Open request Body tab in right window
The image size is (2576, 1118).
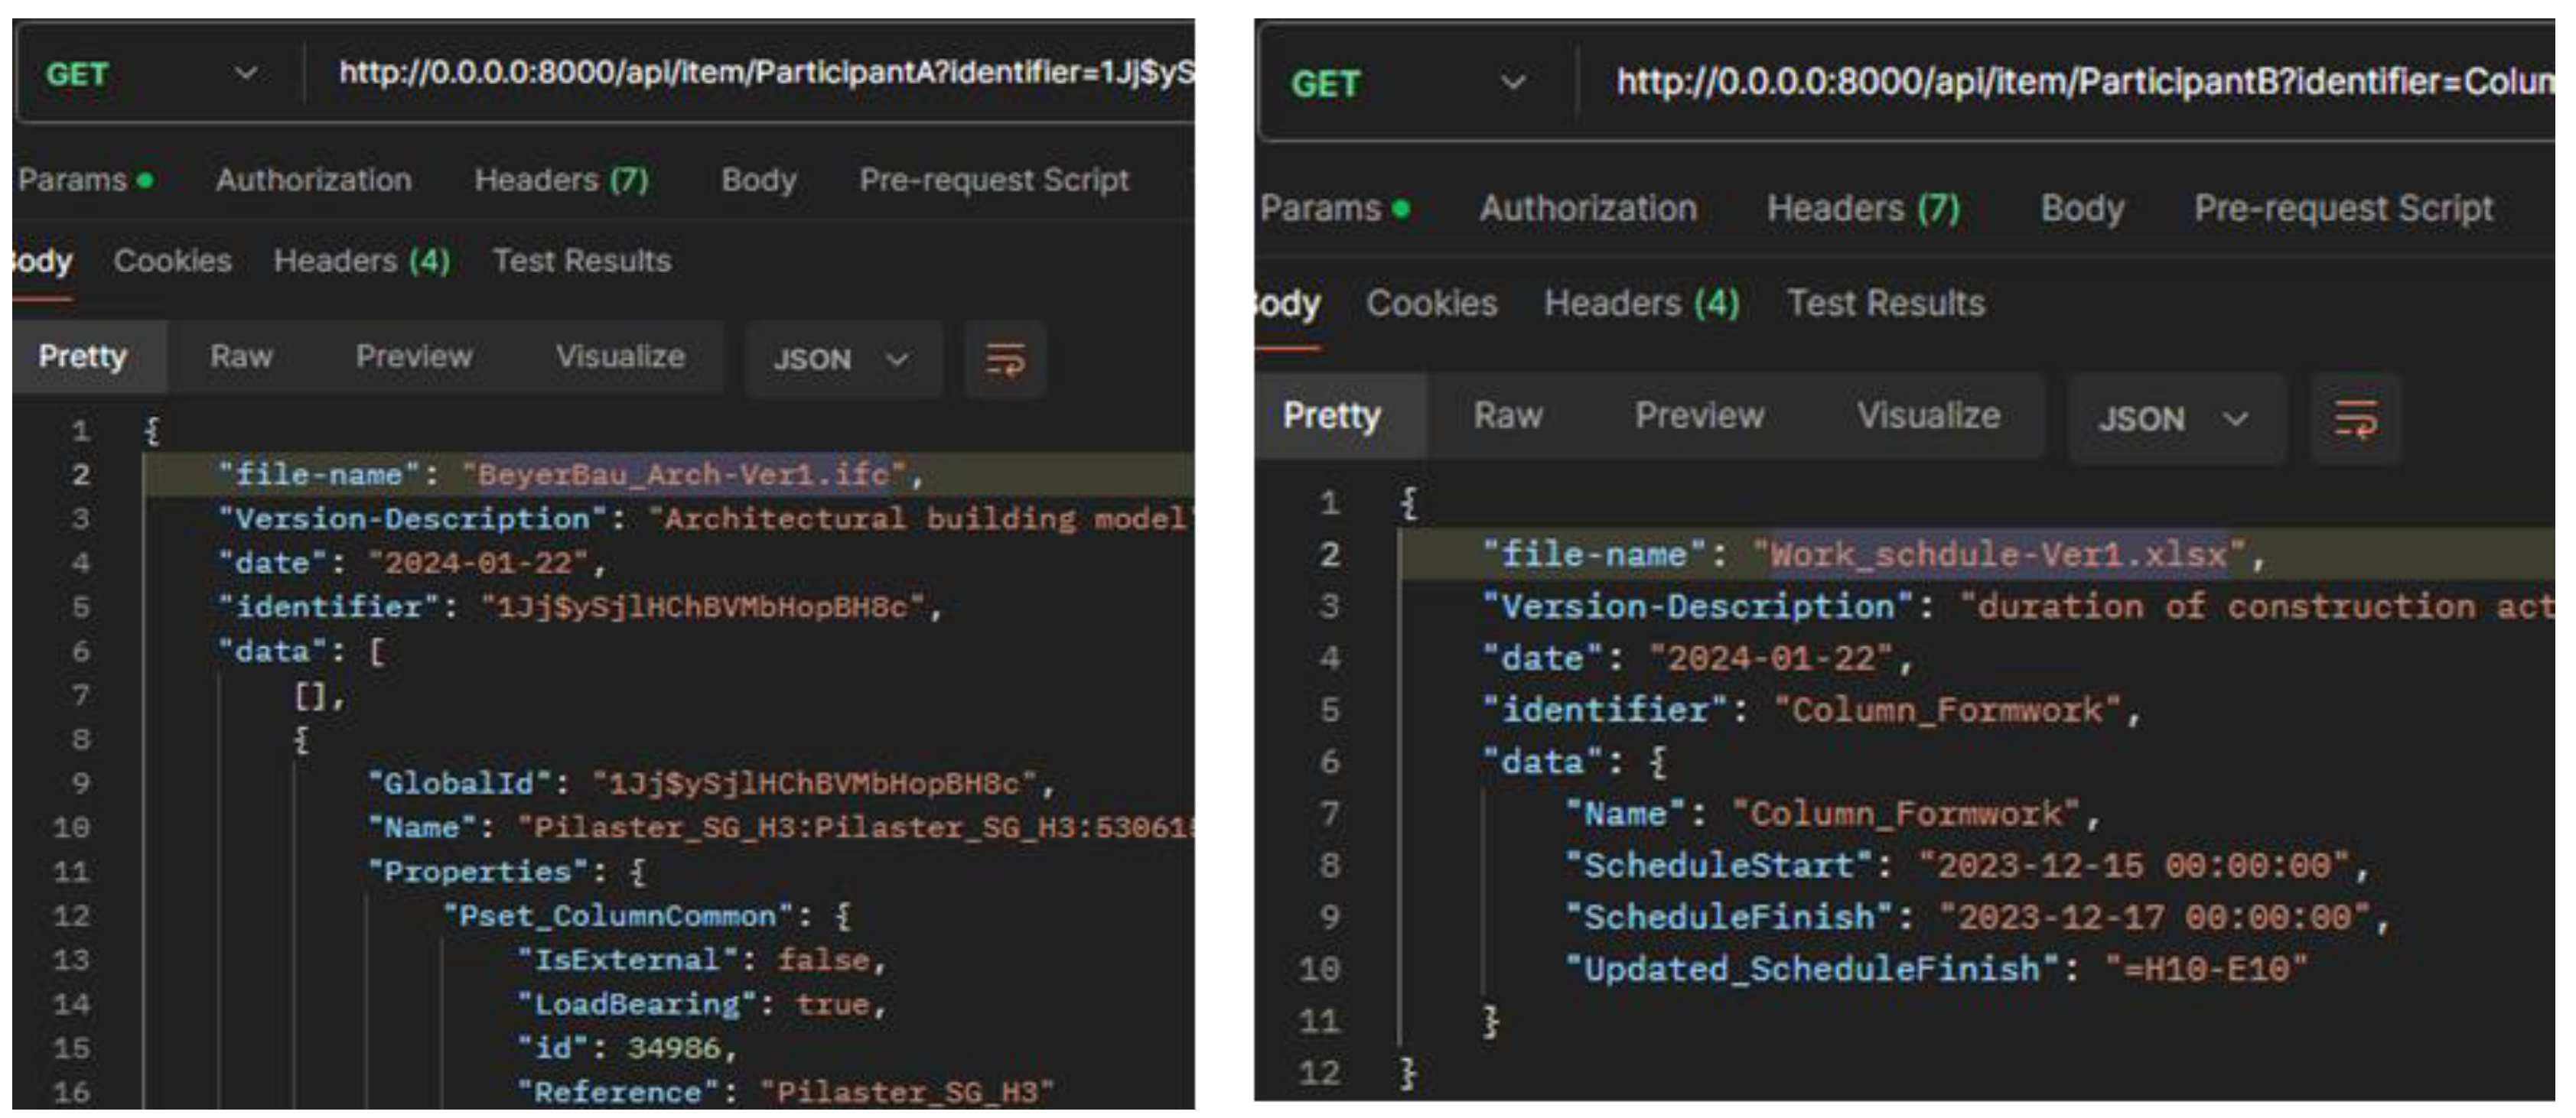point(2082,208)
